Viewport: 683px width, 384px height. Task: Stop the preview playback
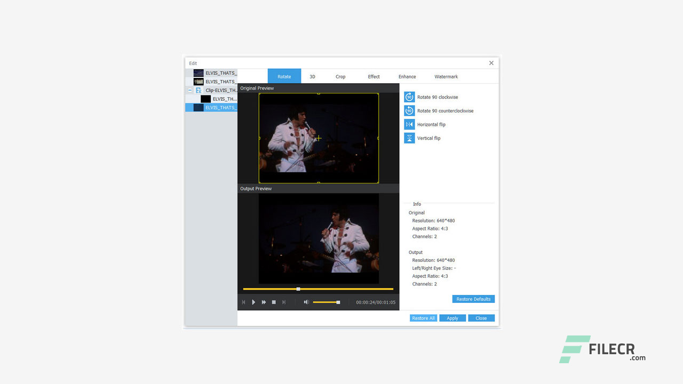click(274, 302)
